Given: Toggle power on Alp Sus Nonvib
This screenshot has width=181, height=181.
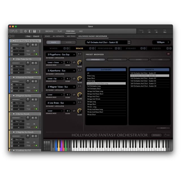Looking at the screenshot, I should click(14, 114).
